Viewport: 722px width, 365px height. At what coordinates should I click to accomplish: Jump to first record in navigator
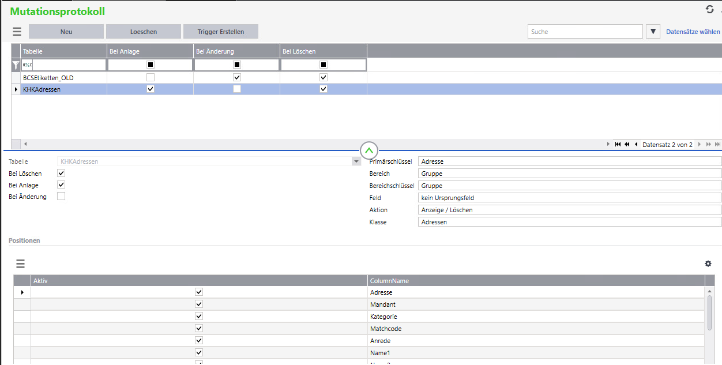point(618,145)
